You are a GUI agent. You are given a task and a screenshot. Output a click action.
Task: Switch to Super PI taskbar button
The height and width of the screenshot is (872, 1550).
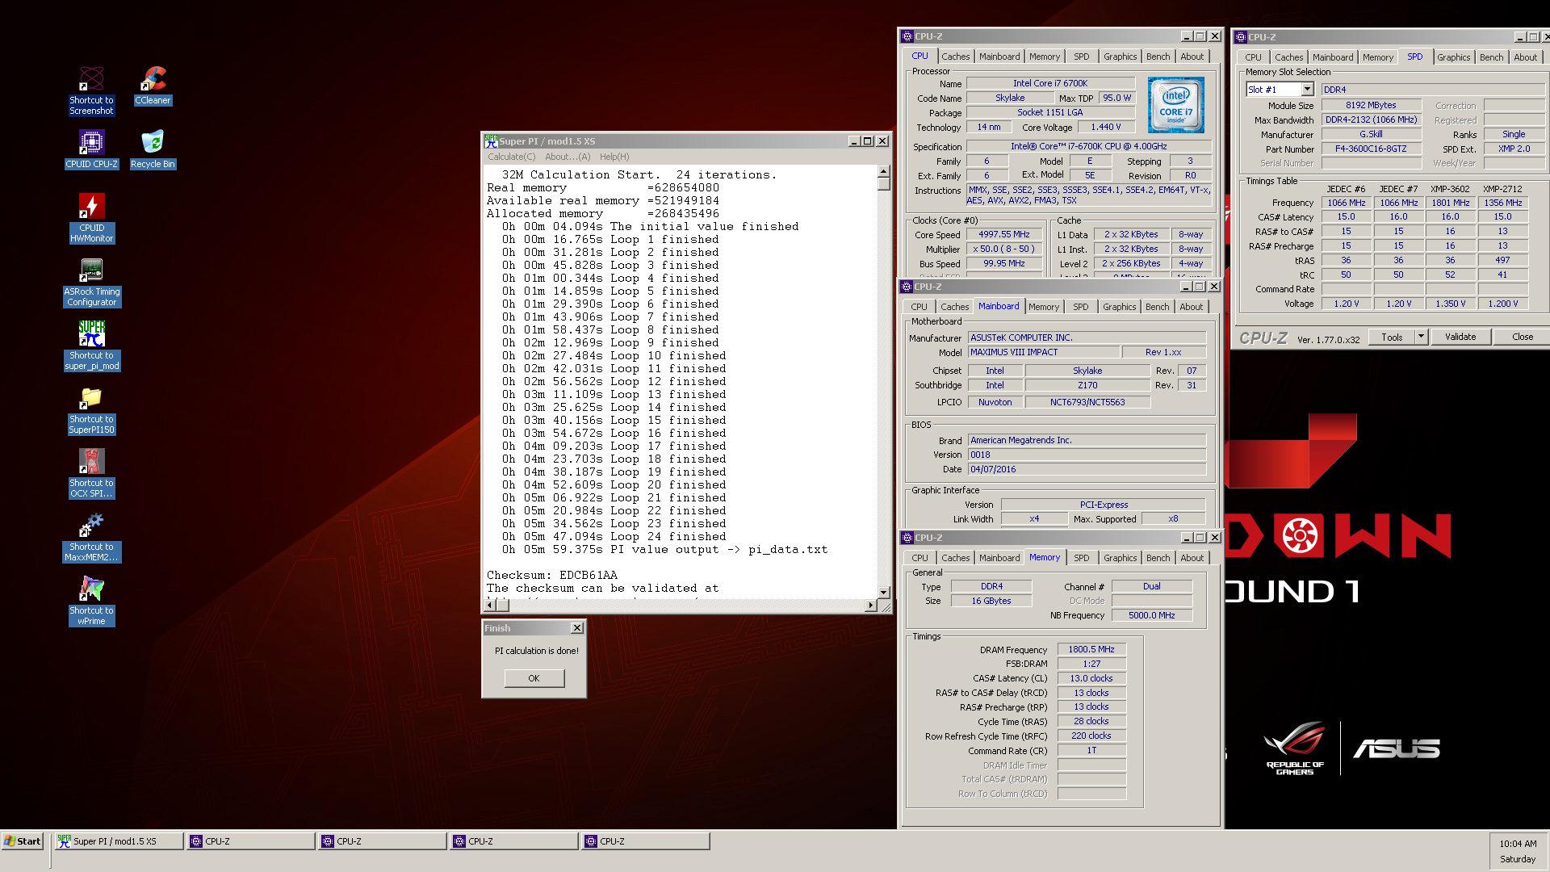[x=119, y=841]
